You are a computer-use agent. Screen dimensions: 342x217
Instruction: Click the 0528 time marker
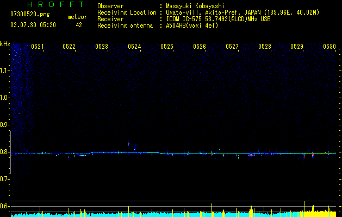[265, 47]
